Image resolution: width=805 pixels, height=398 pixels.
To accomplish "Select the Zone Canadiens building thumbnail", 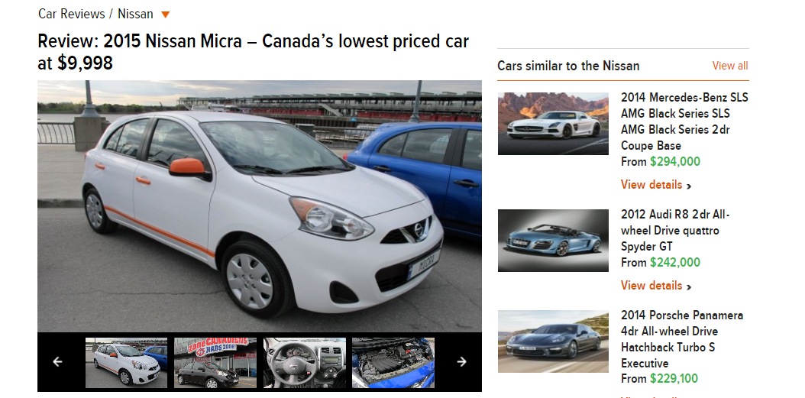I will (215, 363).
